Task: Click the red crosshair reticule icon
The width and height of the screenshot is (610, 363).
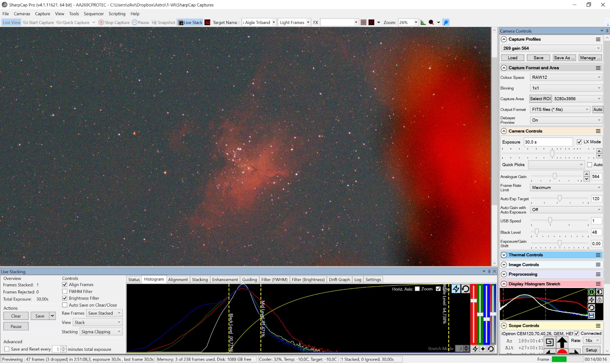Action: (x=371, y=22)
